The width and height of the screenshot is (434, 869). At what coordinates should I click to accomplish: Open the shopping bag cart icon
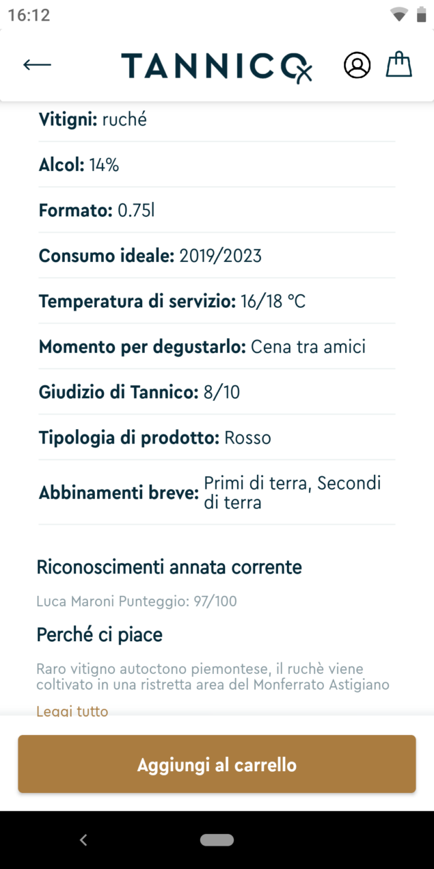click(399, 65)
